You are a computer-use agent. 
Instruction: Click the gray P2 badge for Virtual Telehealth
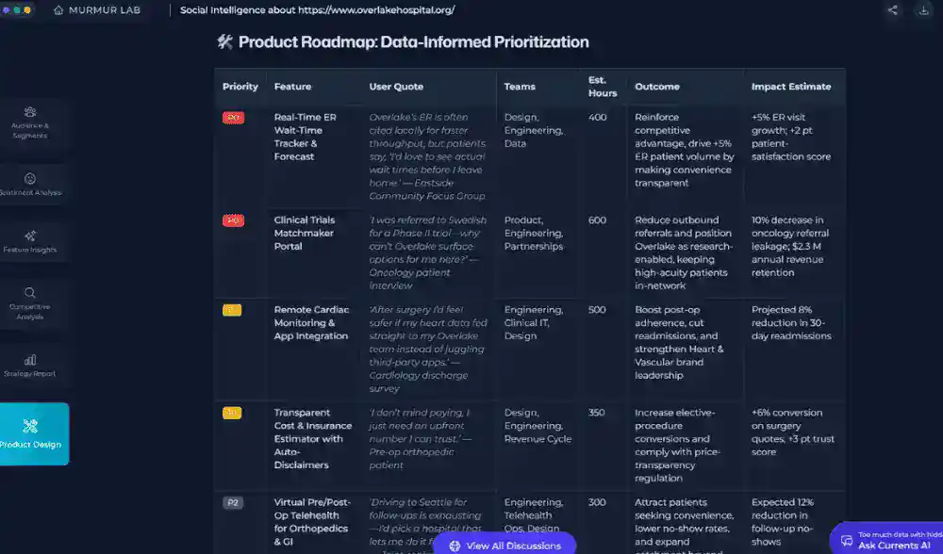pyautogui.click(x=232, y=503)
